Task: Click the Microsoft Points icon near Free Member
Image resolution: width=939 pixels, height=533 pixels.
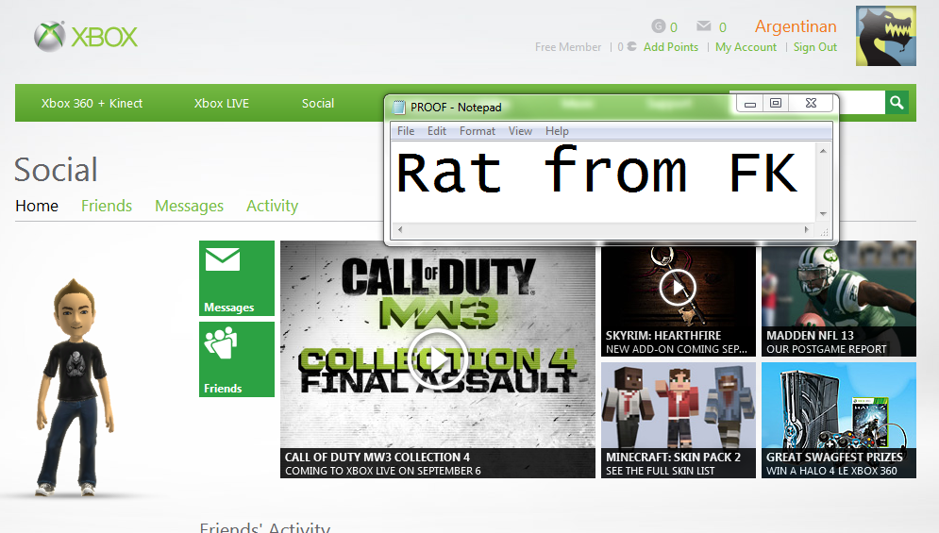Action: tap(631, 46)
